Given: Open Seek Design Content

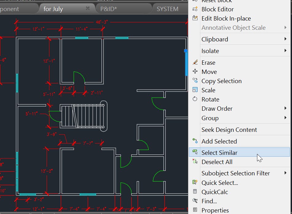Looking at the screenshot, I should 229,130.
